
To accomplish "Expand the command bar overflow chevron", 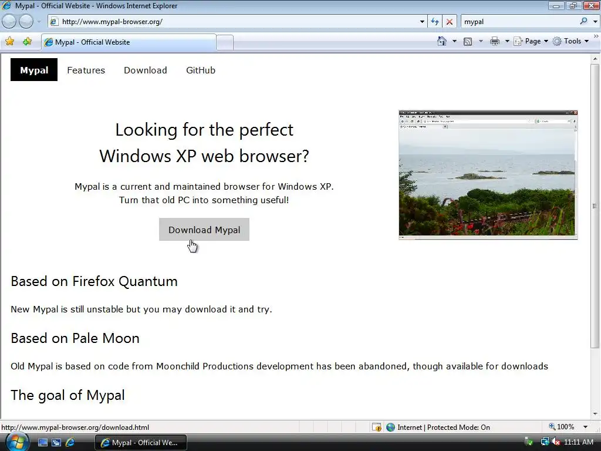I will point(596,36).
